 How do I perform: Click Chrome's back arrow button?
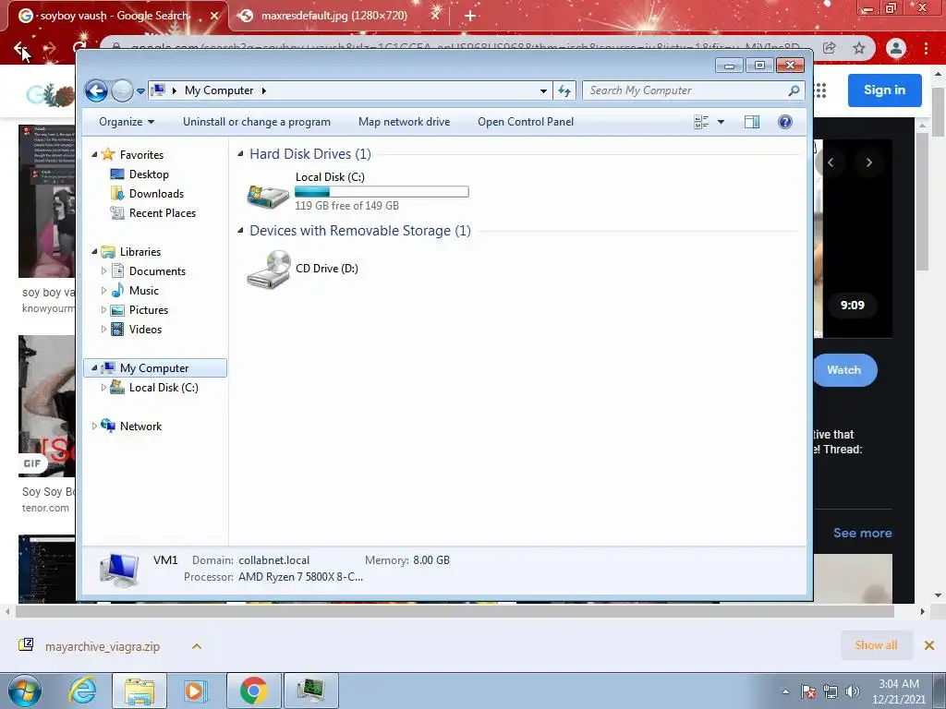(20, 48)
